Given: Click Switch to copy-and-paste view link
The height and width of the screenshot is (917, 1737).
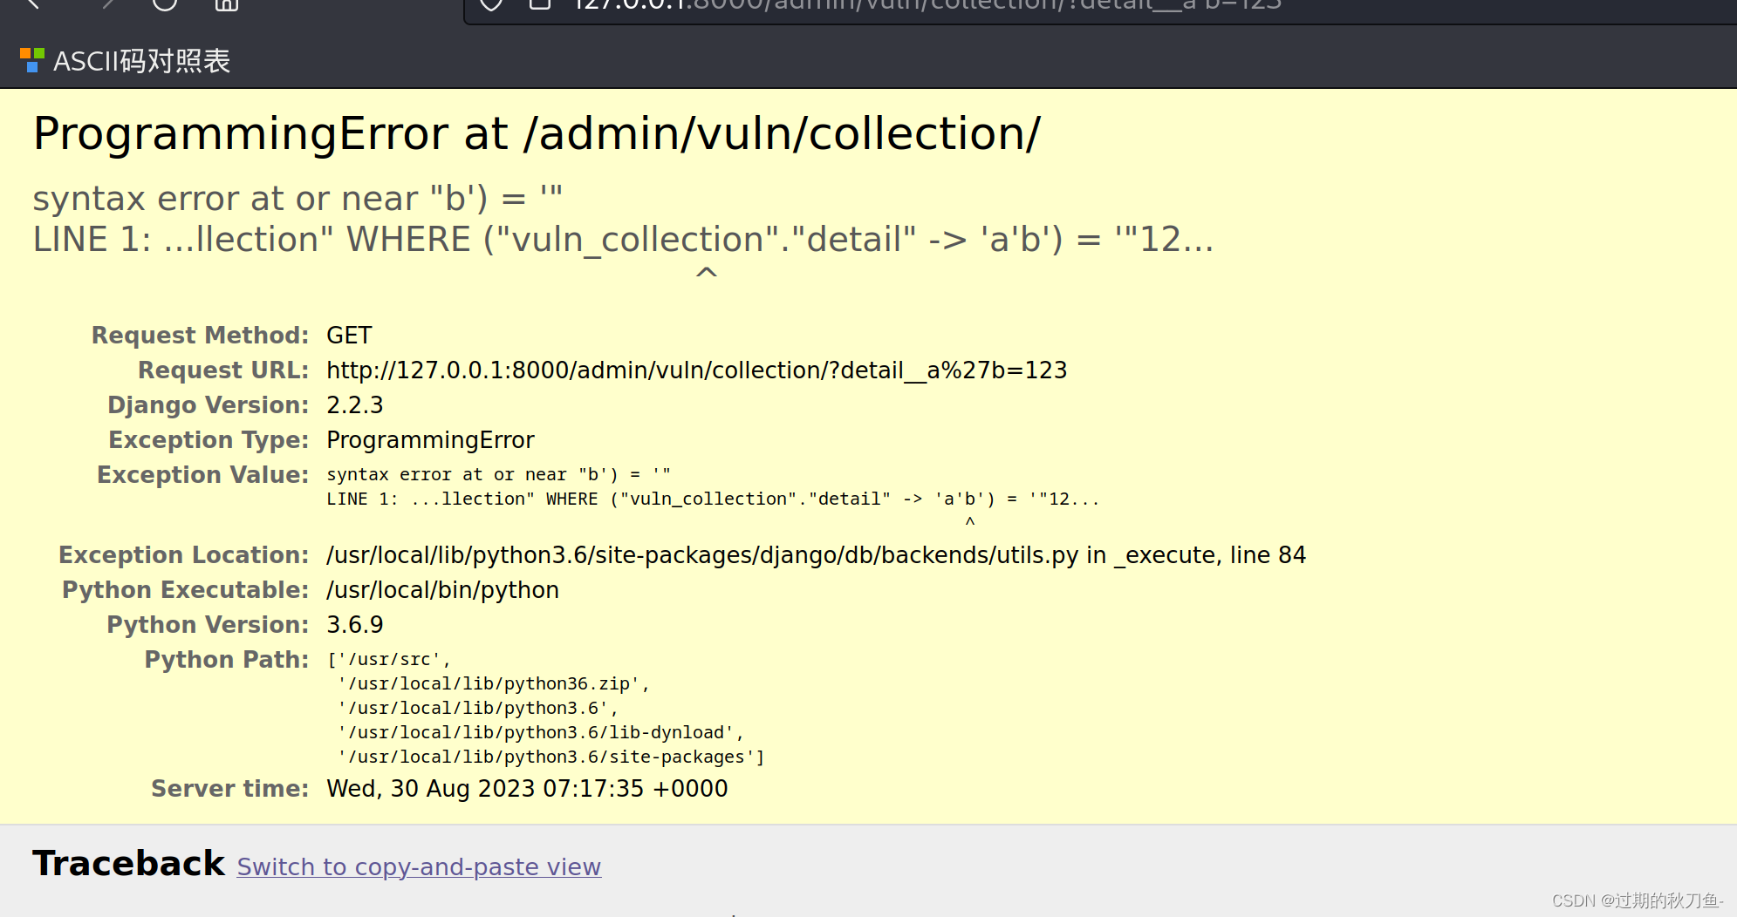Looking at the screenshot, I should 419,866.
